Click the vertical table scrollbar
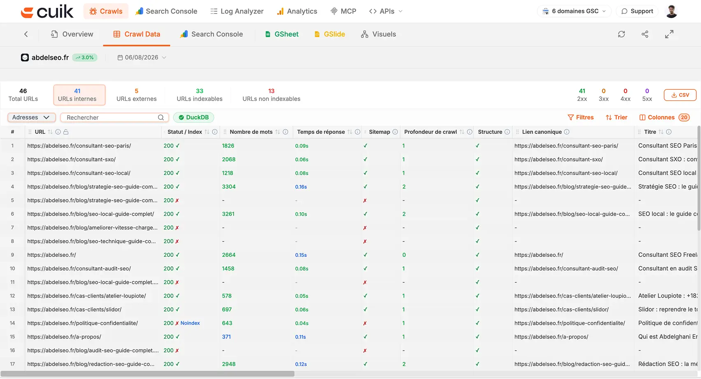The width and height of the screenshot is (701, 379). coord(699,178)
